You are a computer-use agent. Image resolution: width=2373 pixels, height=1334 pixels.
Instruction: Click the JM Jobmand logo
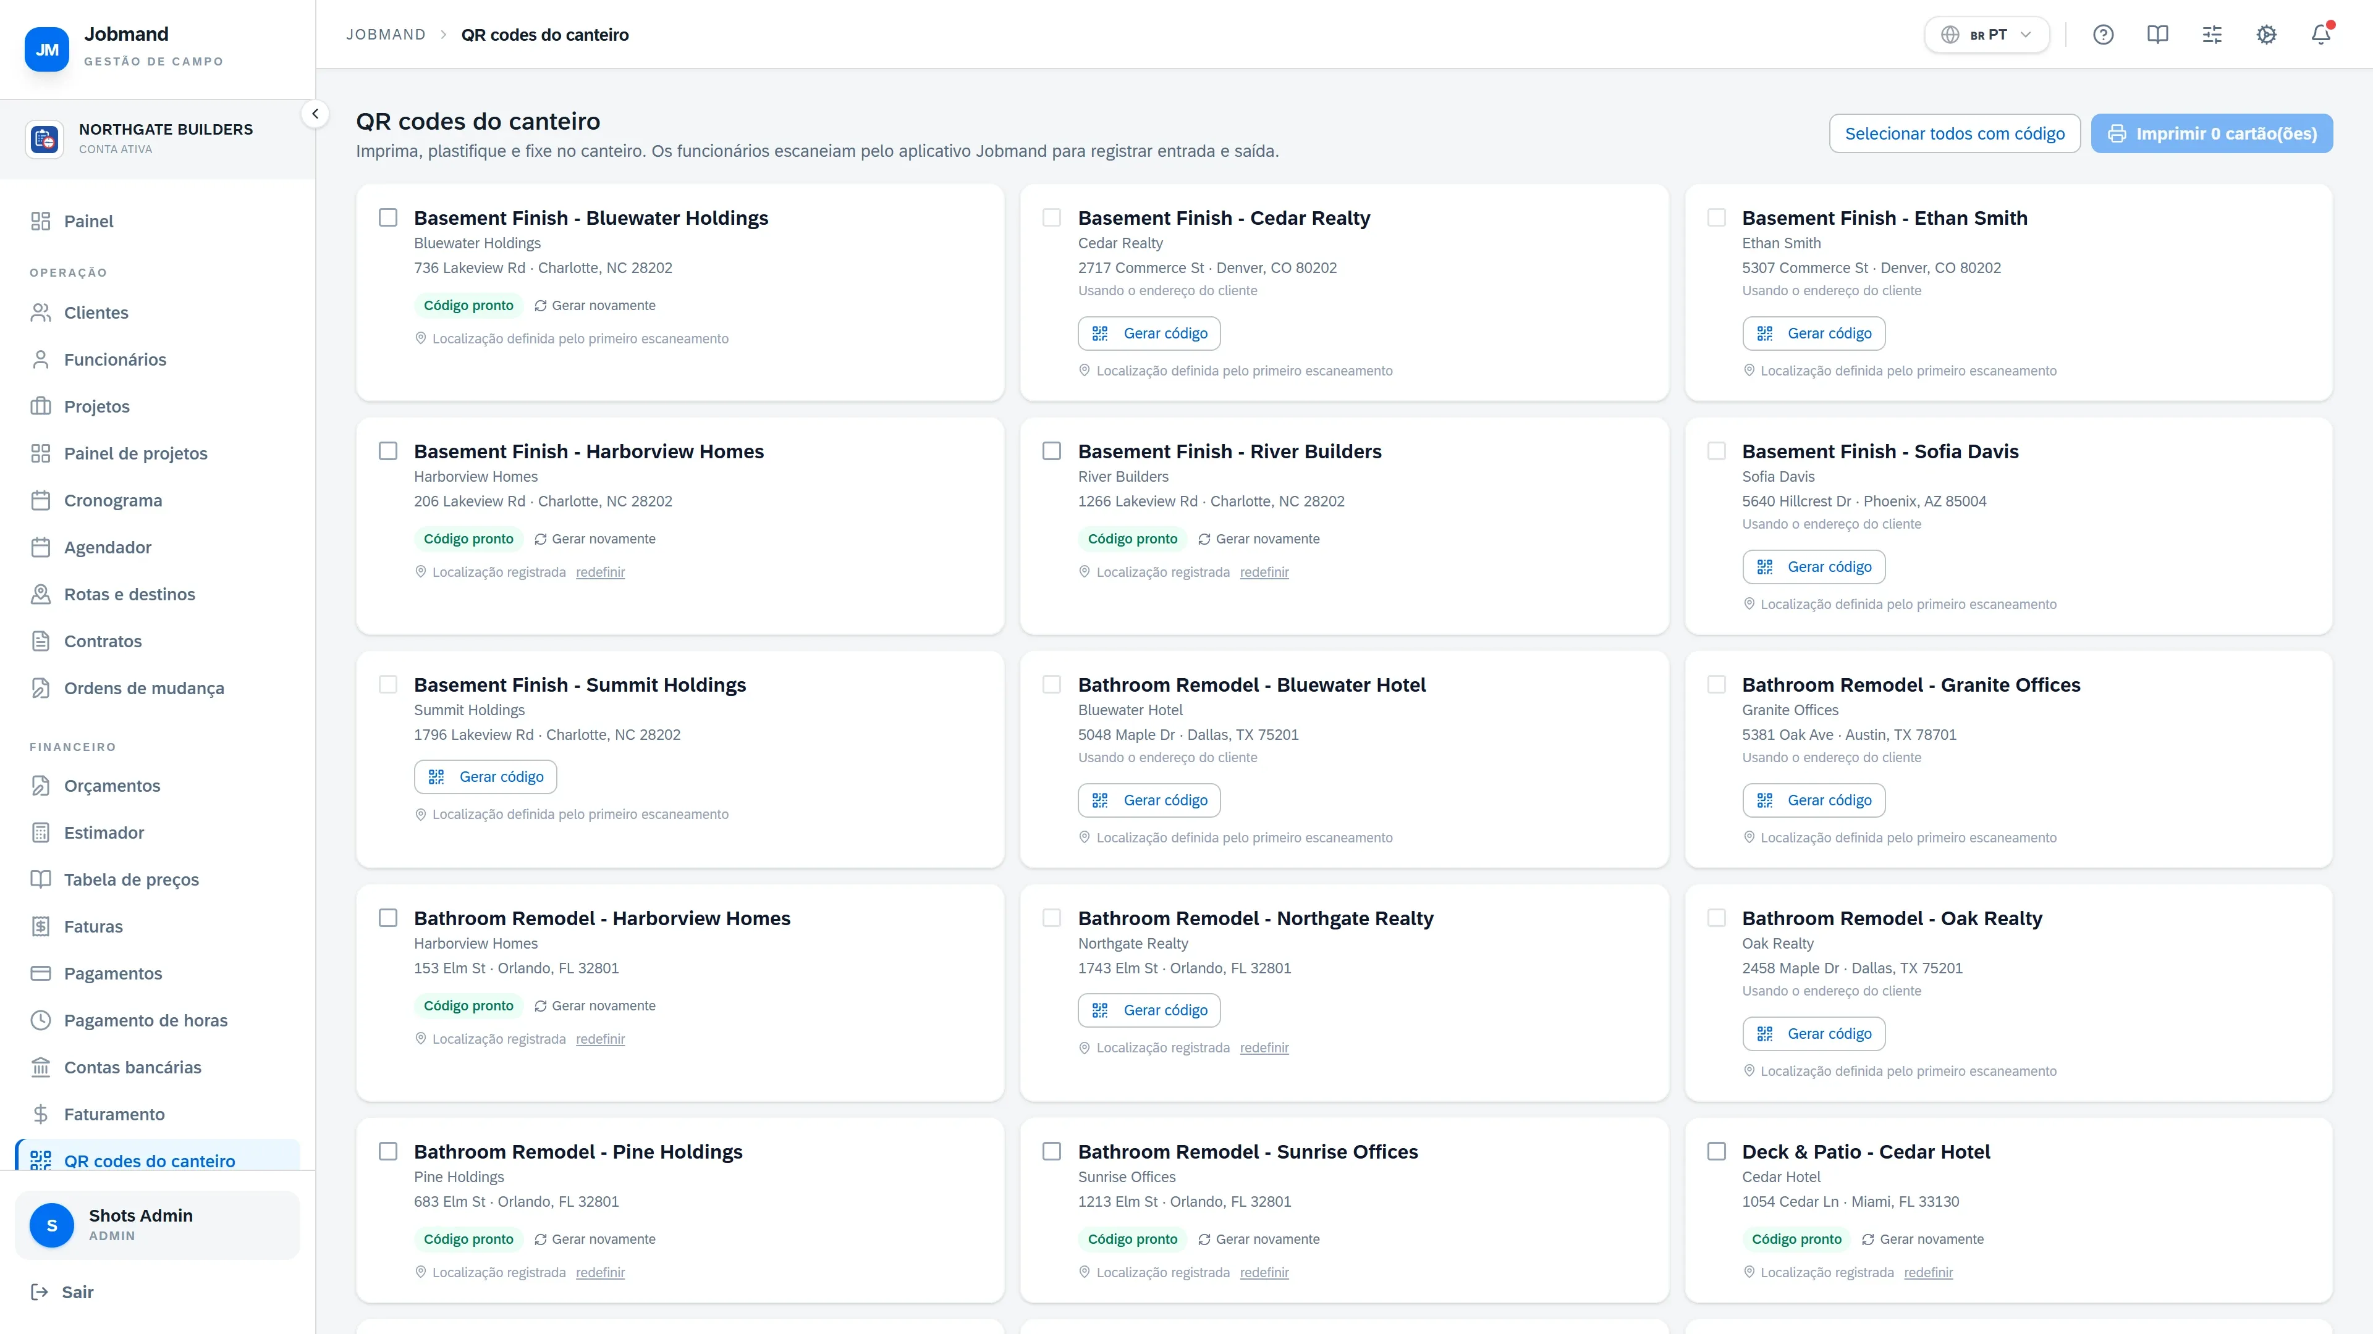47,49
